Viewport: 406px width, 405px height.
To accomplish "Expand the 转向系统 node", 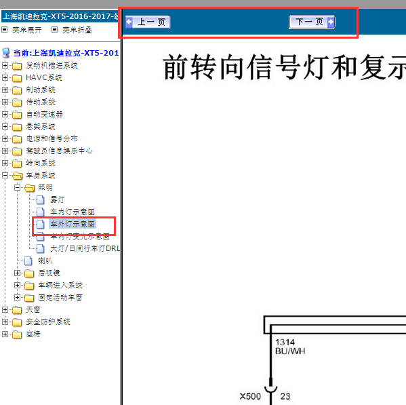I will 5,163.
